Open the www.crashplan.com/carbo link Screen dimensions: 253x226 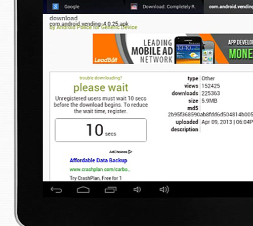point(100,169)
